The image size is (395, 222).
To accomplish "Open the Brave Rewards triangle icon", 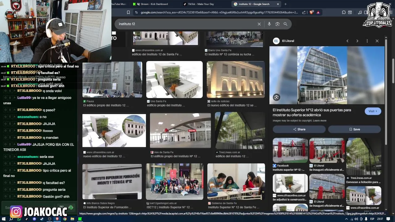I will pyautogui.click(x=318, y=12).
